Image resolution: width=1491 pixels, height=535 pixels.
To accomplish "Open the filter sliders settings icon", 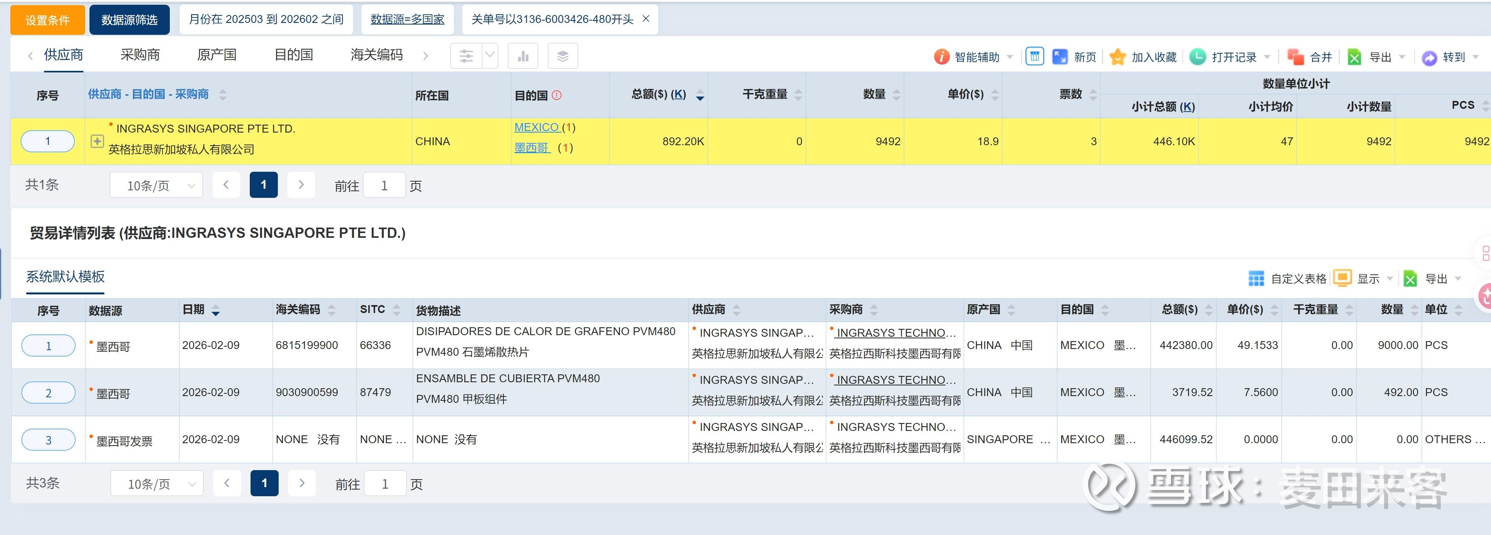I will (x=466, y=56).
